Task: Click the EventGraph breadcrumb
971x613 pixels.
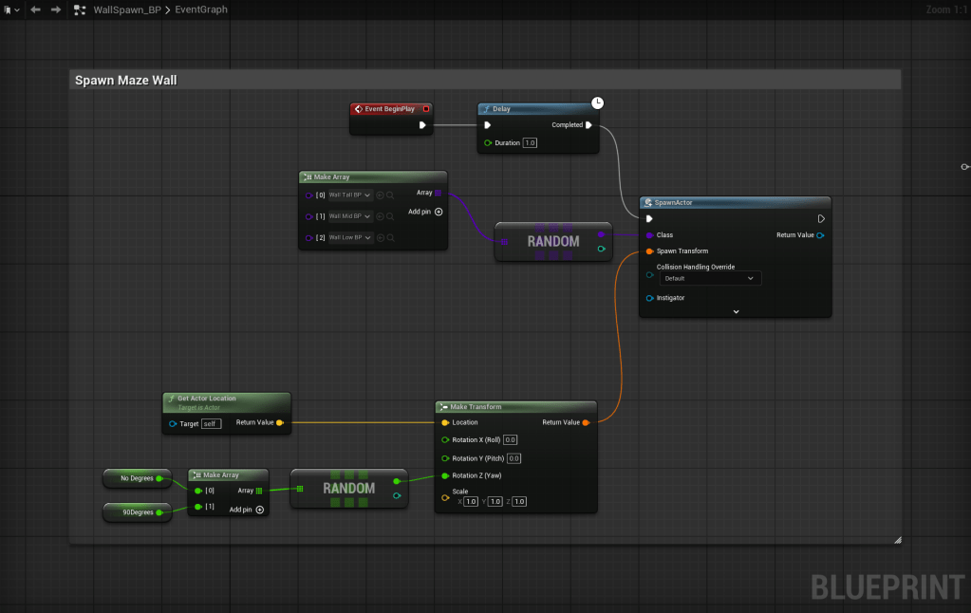Action: pos(201,9)
